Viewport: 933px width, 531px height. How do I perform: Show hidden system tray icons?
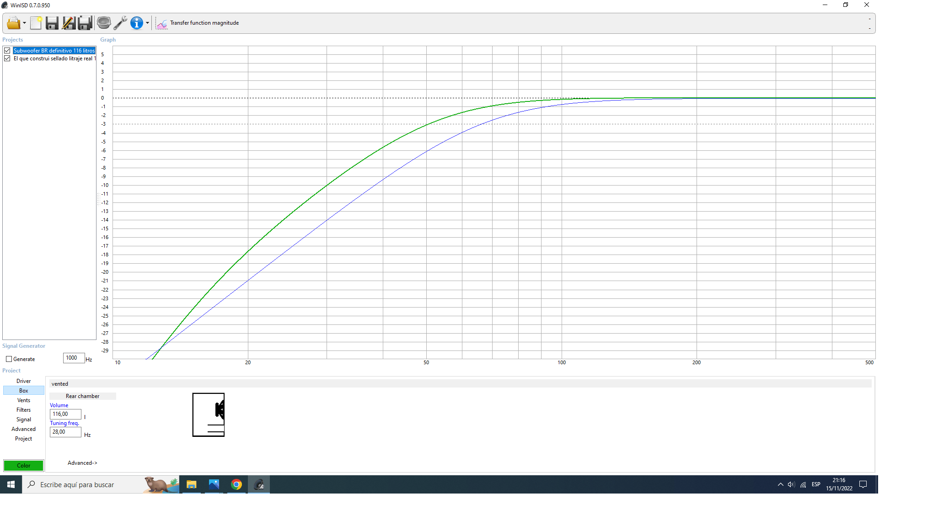tap(780, 484)
